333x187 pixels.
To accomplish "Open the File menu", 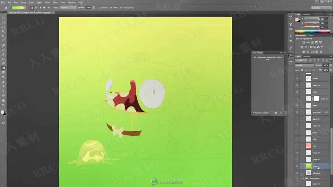I will (9, 2).
